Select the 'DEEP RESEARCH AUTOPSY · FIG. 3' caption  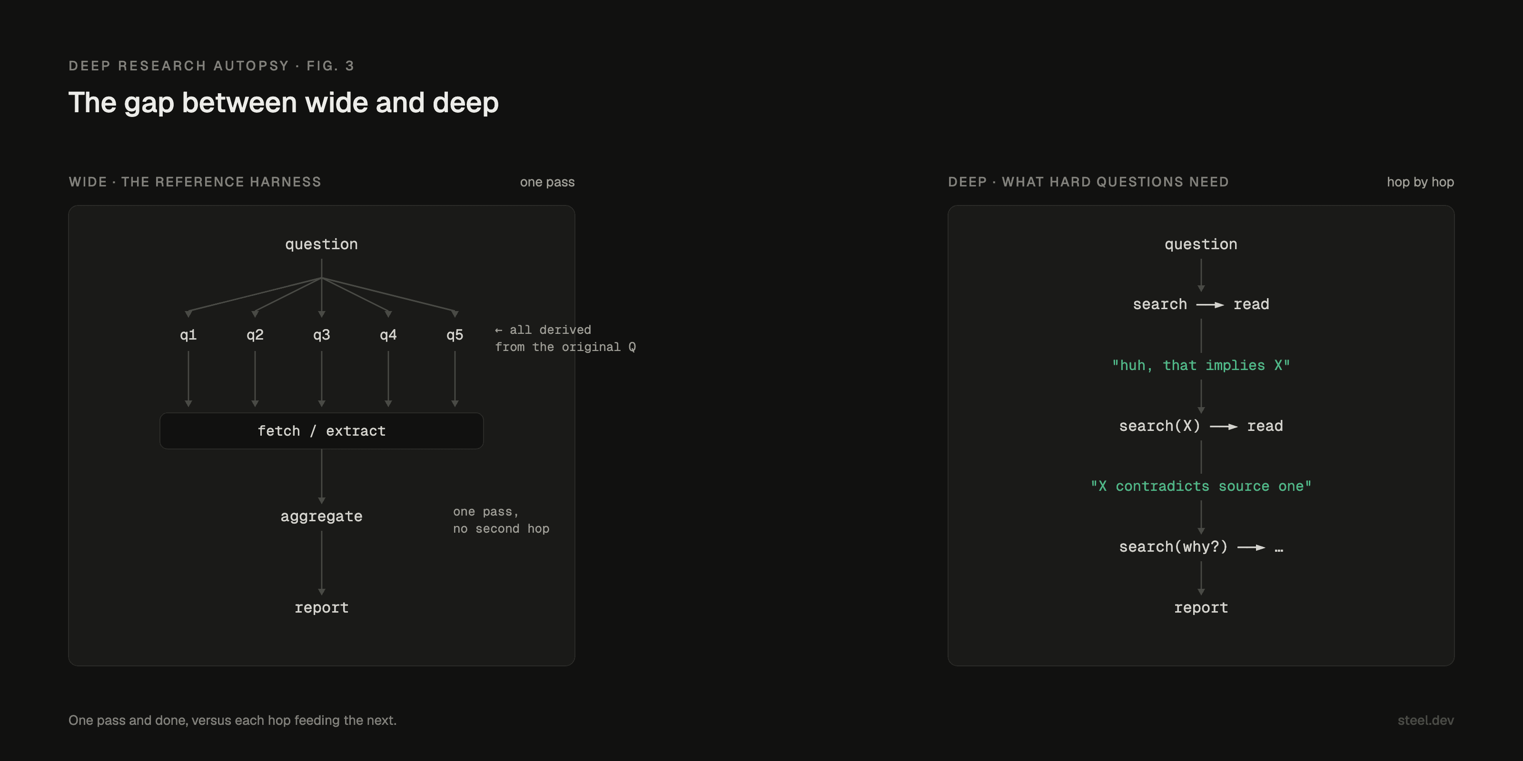coord(211,66)
